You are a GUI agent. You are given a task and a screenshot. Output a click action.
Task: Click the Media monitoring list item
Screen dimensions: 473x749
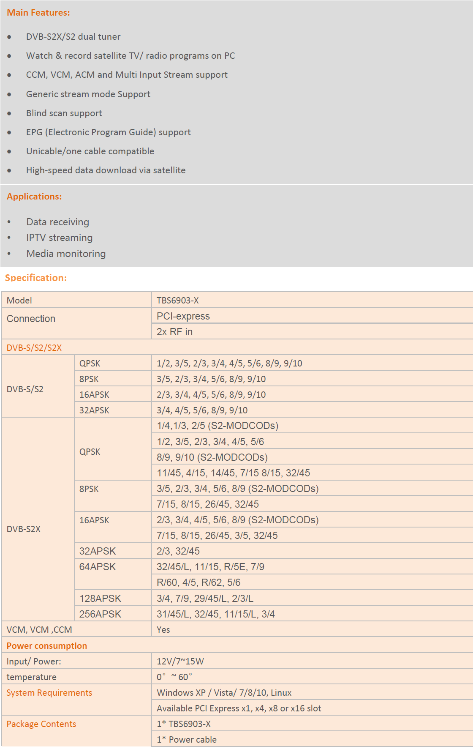coord(66,254)
